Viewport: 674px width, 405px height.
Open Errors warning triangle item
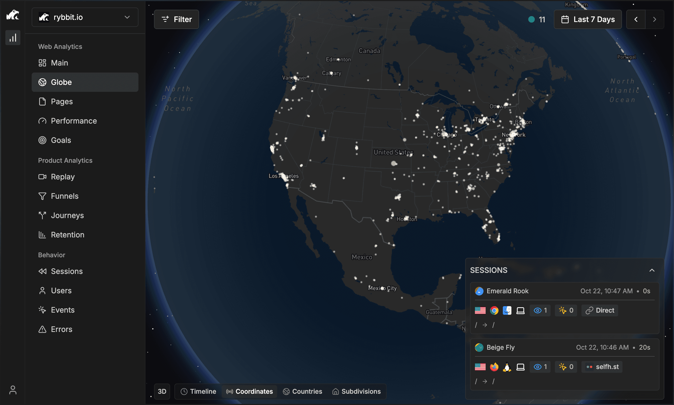61,329
